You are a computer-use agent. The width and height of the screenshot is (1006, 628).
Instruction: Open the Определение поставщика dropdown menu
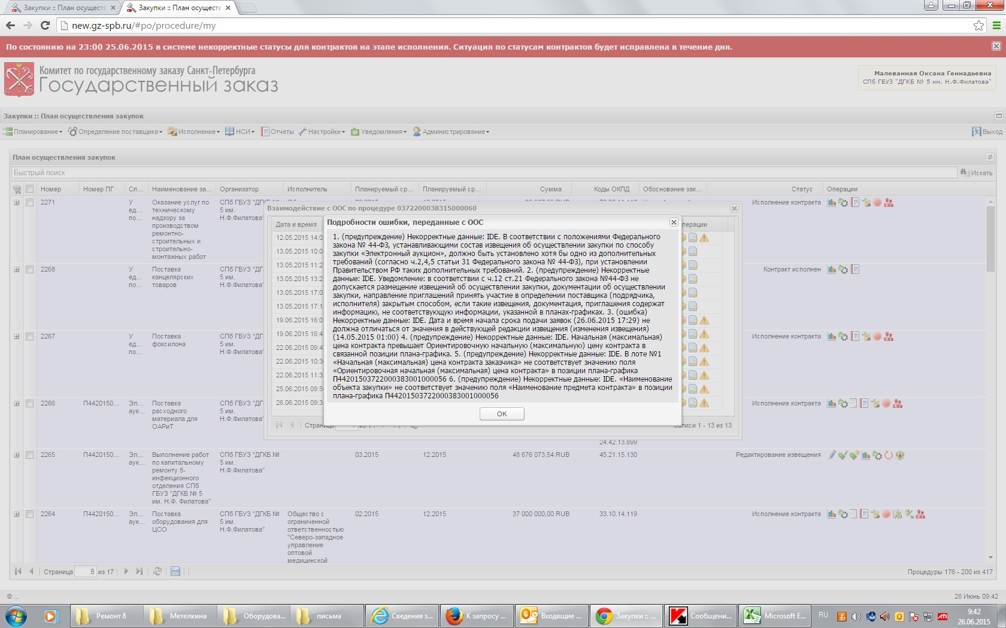coord(115,132)
